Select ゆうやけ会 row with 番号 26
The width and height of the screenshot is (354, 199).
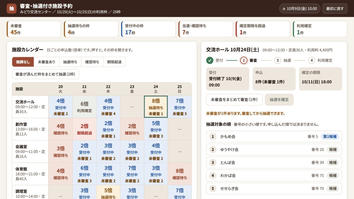point(274,150)
